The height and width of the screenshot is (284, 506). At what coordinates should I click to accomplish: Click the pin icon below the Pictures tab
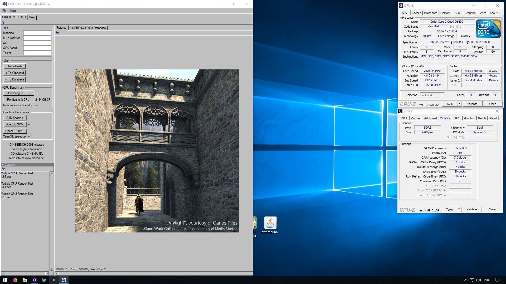[x=57, y=33]
